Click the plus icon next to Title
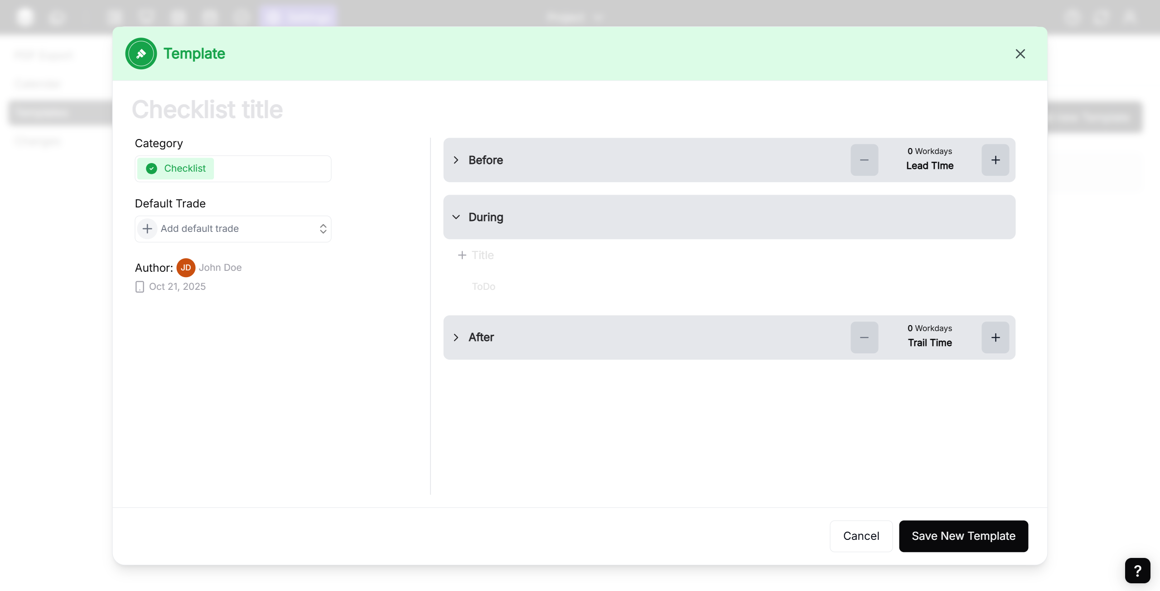Image resolution: width=1160 pixels, height=591 pixels. pos(462,255)
